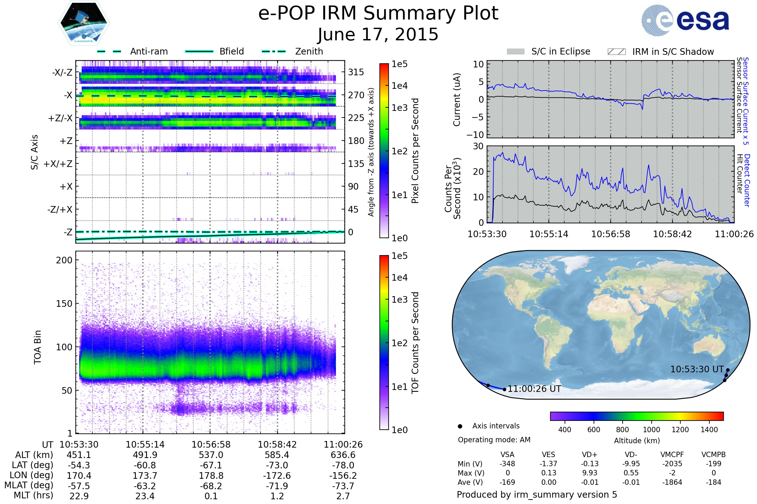The image size is (757, 504).
Task: Click the IRM in S/C Shadow hatched patch
Action: tap(616, 52)
